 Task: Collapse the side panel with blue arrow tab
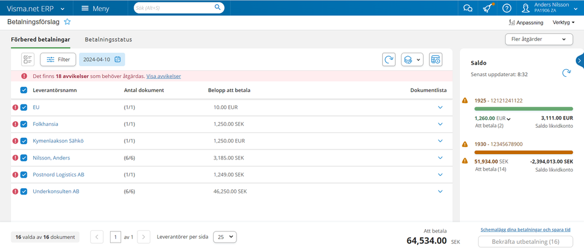580,61
